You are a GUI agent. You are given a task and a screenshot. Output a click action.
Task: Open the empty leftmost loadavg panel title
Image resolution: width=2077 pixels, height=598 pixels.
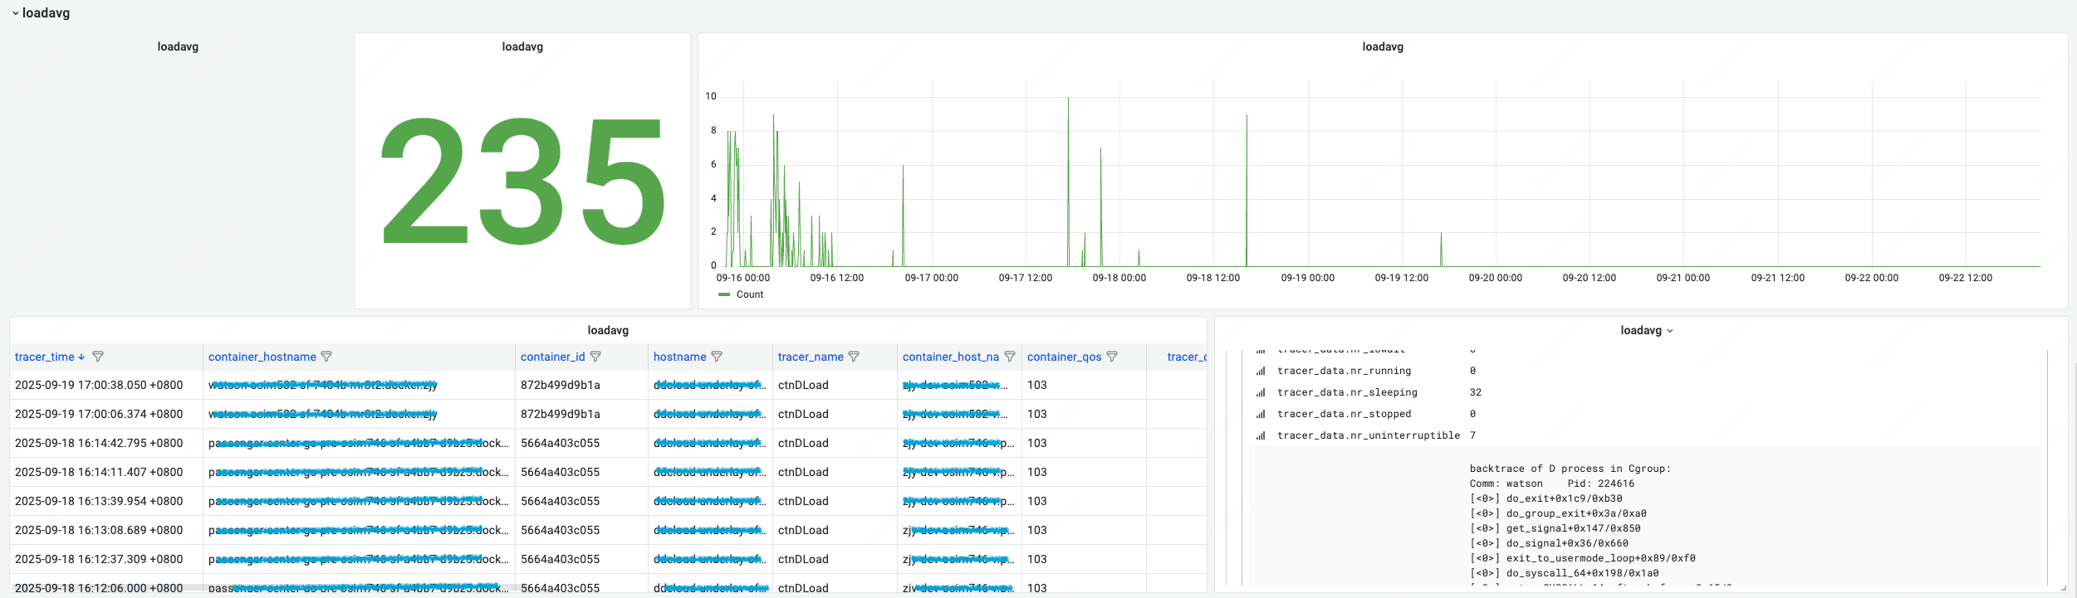(178, 46)
